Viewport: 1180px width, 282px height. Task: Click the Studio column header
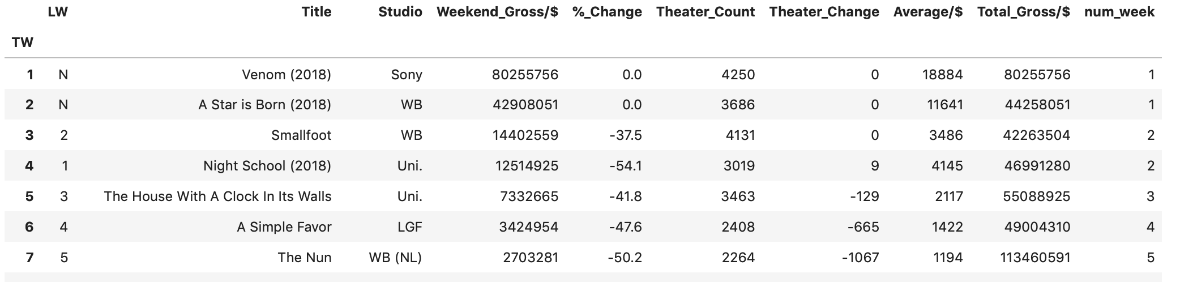point(400,12)
